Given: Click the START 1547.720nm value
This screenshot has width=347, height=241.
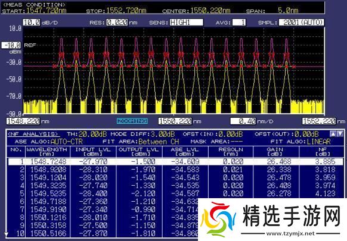Looking at the screenshot, I should pyautogui.click(x=47, y=10).
